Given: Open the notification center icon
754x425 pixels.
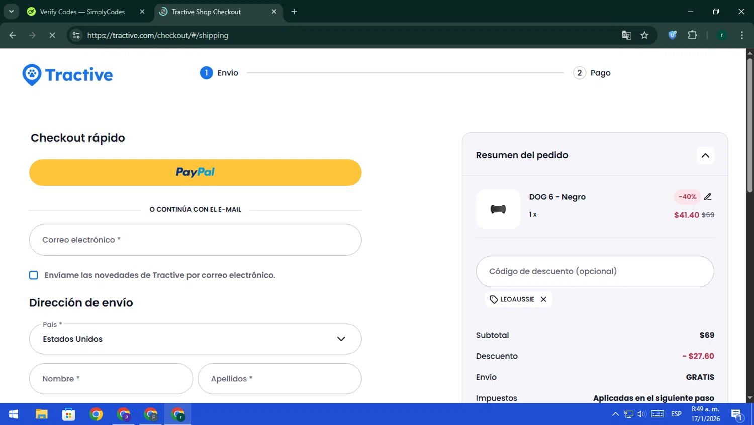Looking at the screenshot, I should tap(737, 414).
